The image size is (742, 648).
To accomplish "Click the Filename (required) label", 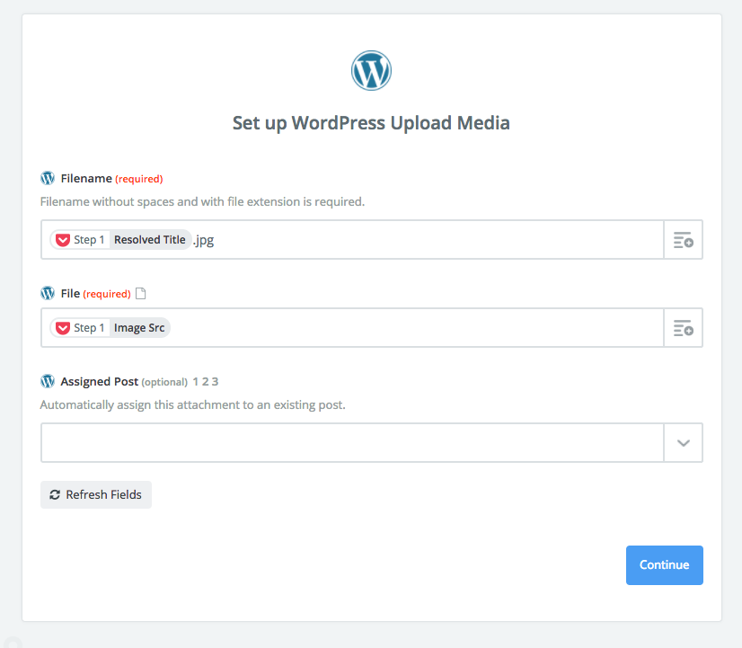I will coord(111,179).
